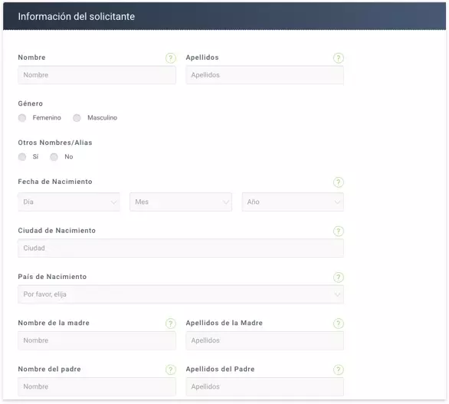Click the Género label
Viewport: 449px width, 404px height.
pos(31,103)
